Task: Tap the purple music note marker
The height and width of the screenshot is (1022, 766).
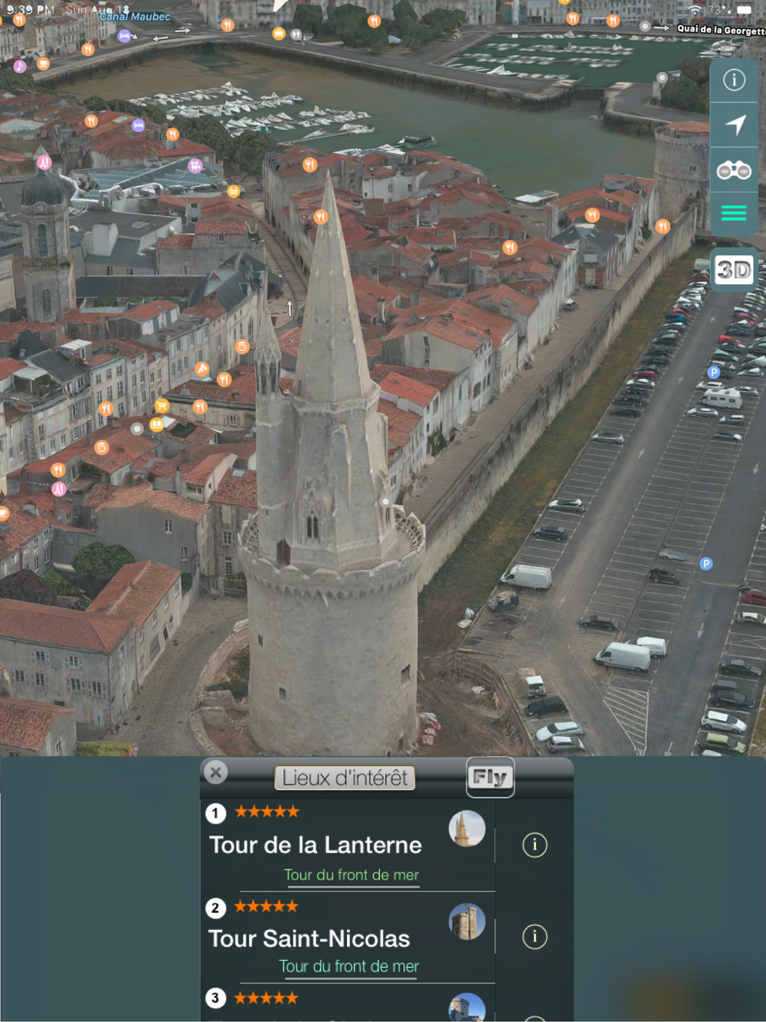Action: point(19,66)
